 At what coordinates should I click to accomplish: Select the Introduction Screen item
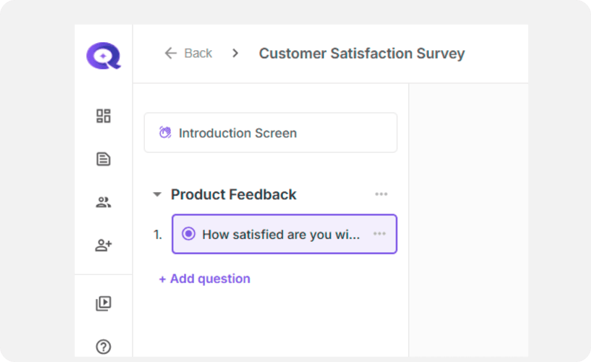point(270,133)
